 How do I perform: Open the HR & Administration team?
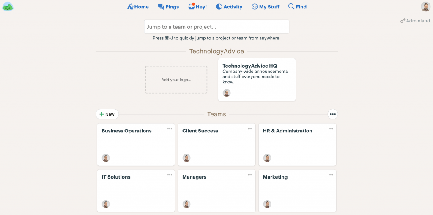[x=297, y=144]
